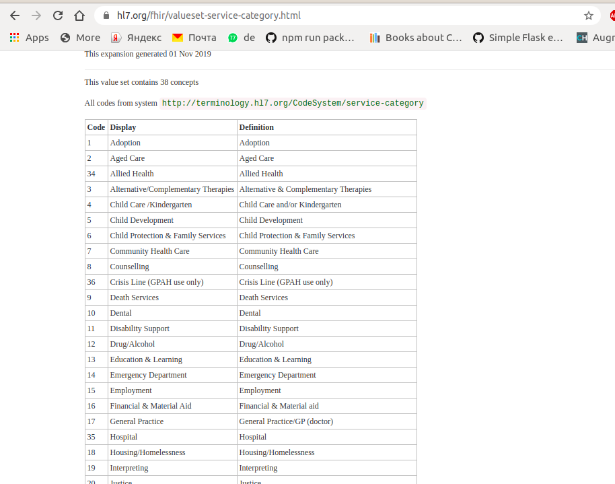Click 'Child Protection & Family Services' display cell
This screenshot has width=615, height=484.
[172, 236]
